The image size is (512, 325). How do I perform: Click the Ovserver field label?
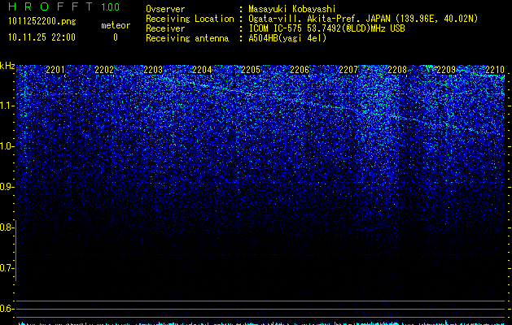pyautogui.click(x=165, y=9)
